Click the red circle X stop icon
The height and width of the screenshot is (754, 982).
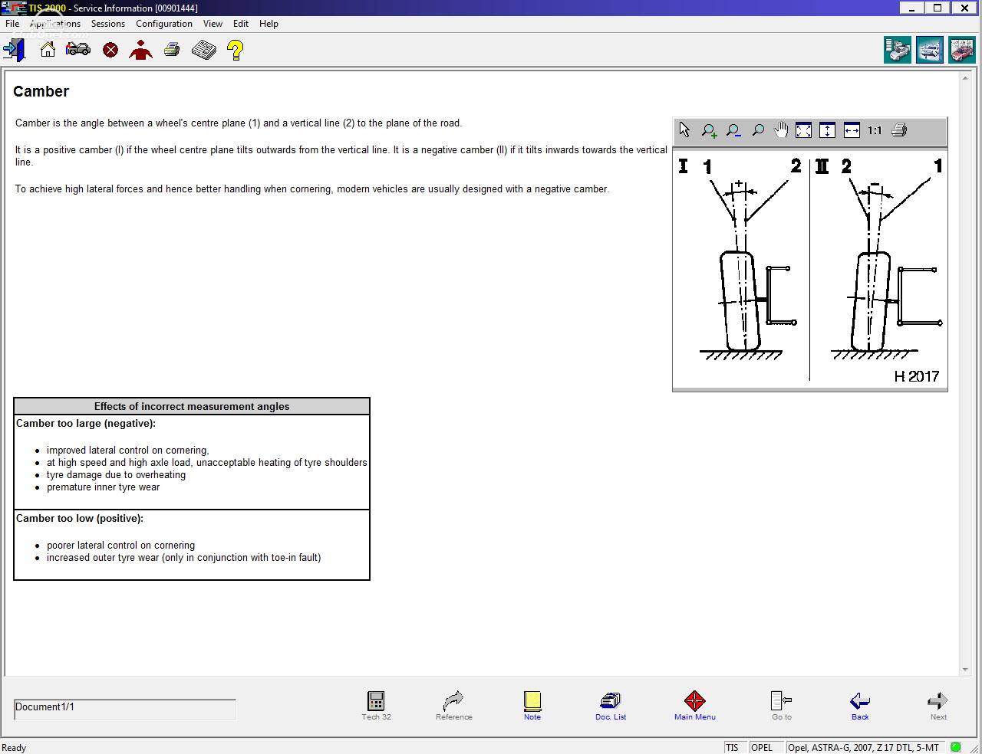[x=110, y=51]
